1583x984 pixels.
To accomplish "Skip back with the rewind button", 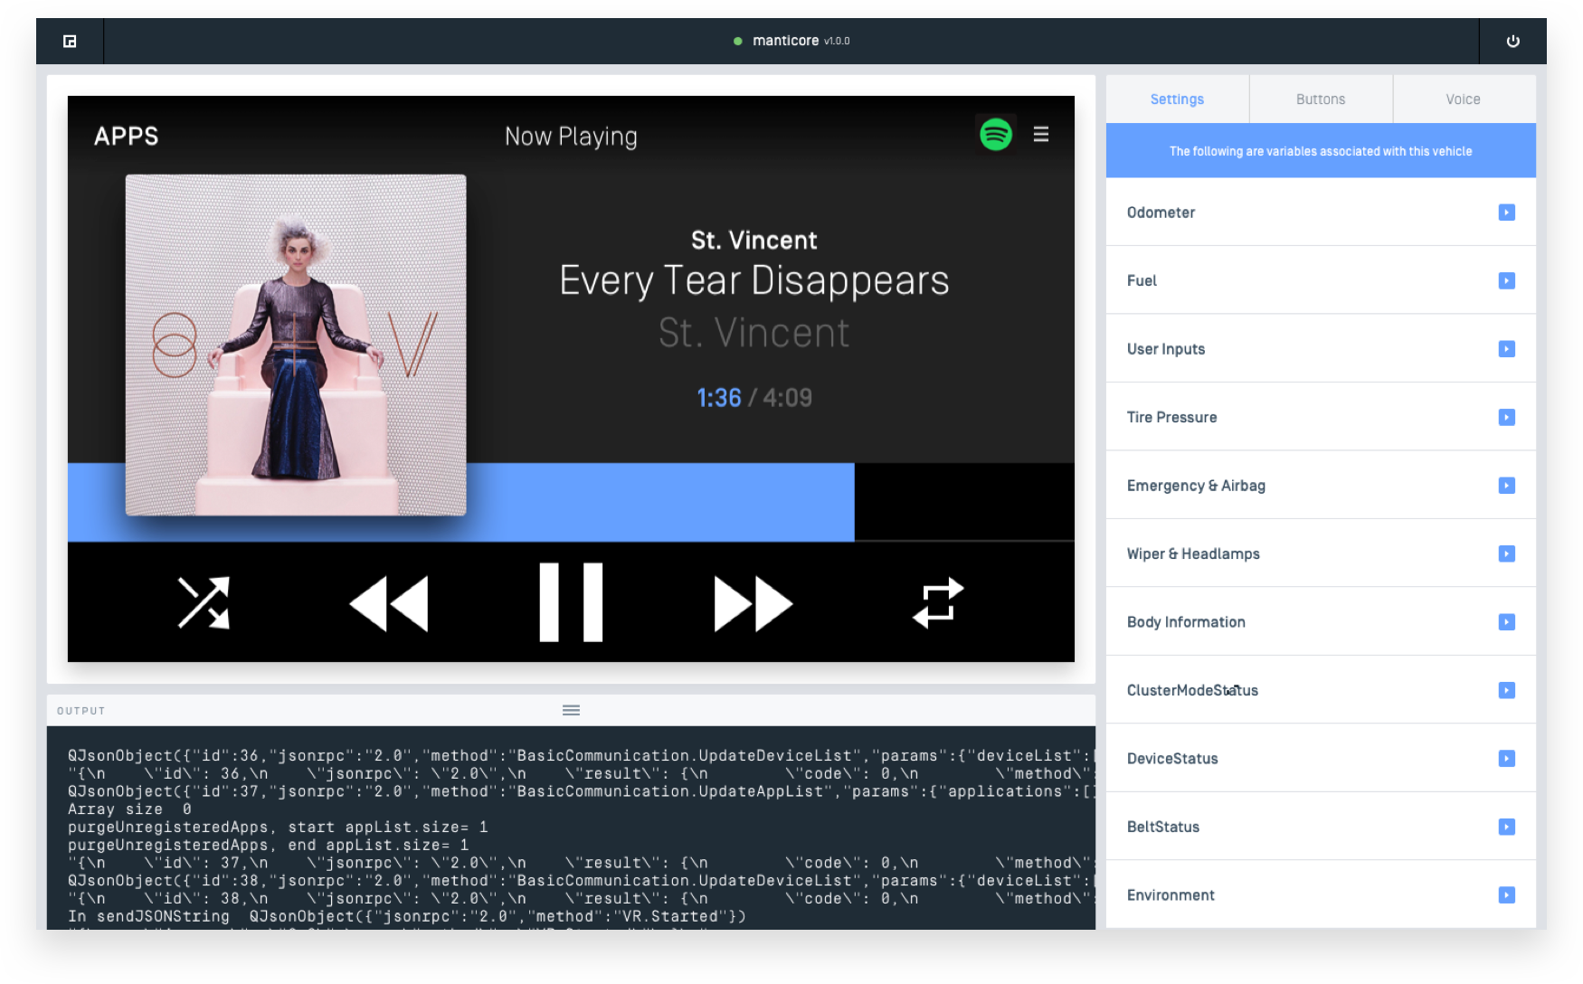I will 389,603.
